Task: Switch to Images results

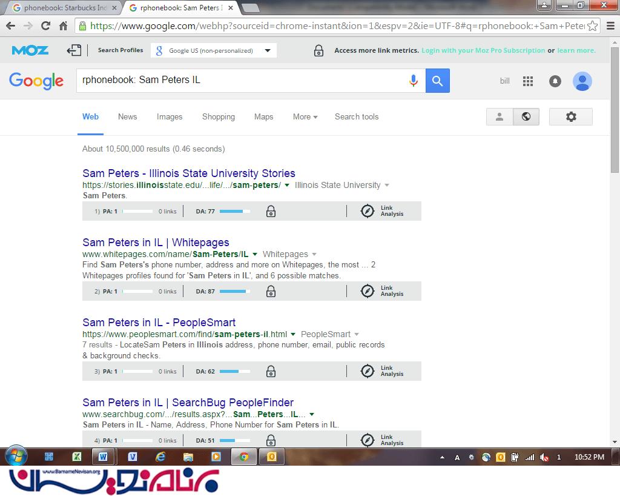Action: point(170,117)
